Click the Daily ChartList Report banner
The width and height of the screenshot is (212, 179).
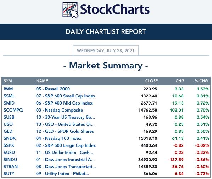(x=106, y=32)
